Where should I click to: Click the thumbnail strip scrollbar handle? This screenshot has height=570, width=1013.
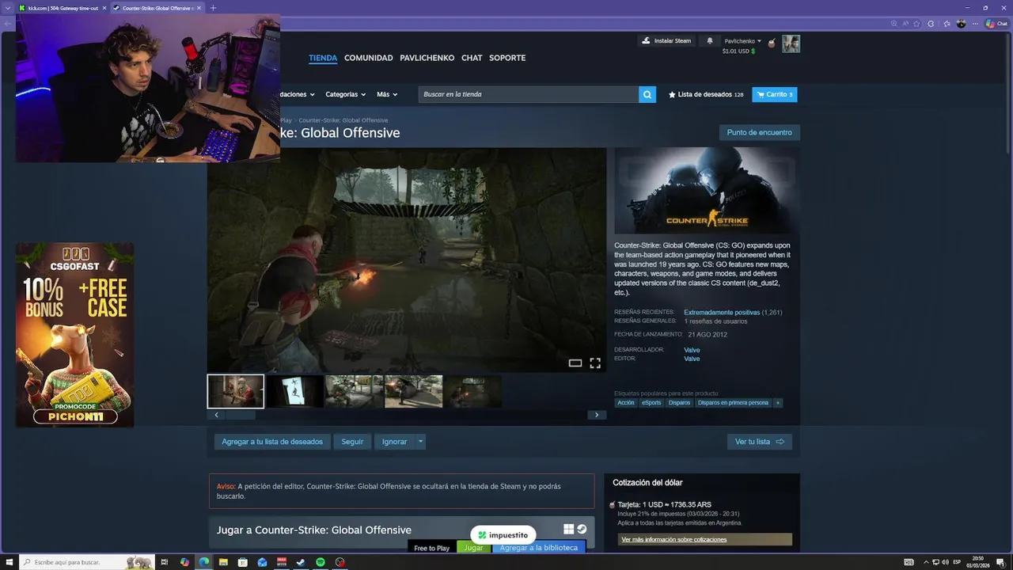coord(241,415)
